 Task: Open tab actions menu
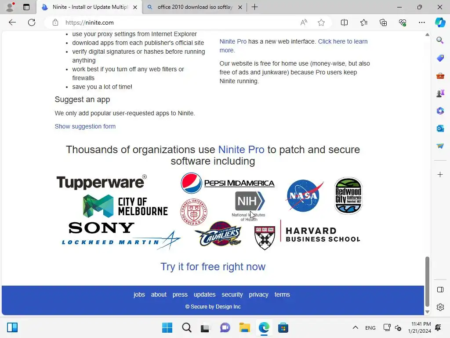26,7
